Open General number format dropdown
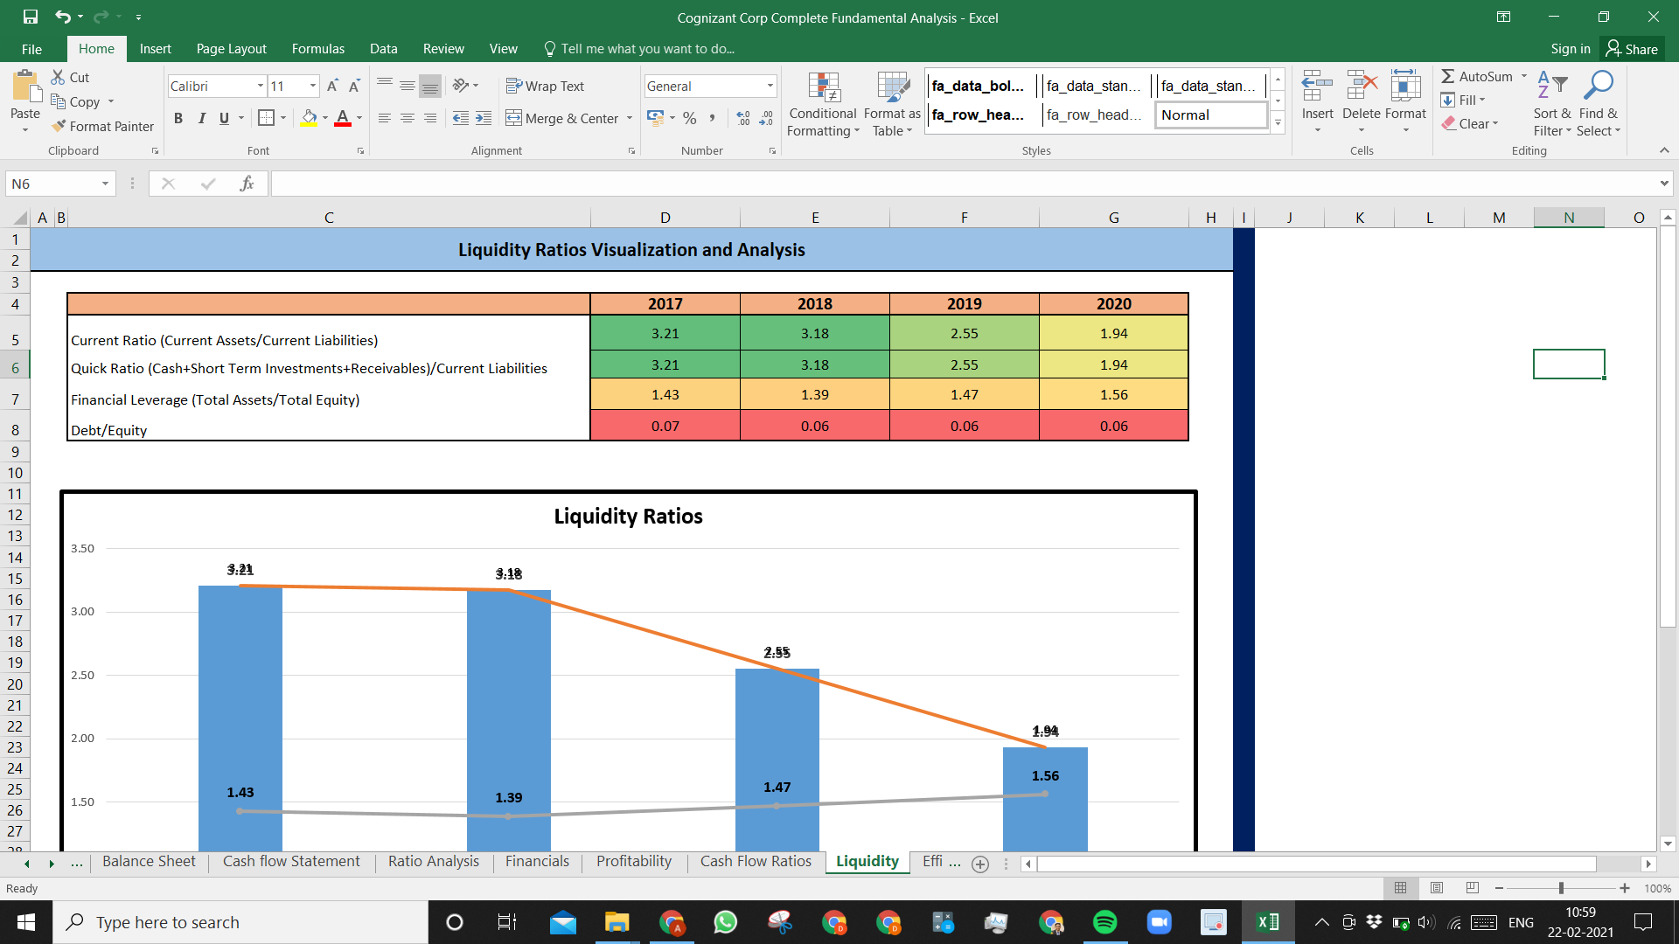The width and height of the screenshot is (1679, 944). coord(770,86)
